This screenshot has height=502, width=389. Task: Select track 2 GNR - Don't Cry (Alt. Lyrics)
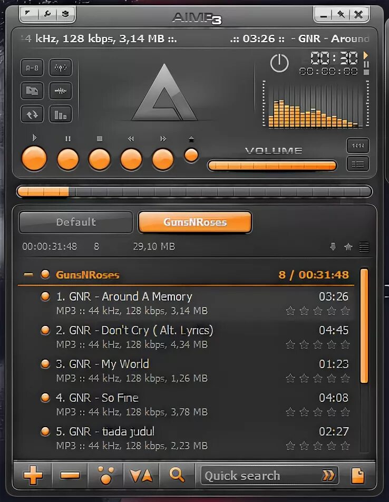[x=186, y=337]
